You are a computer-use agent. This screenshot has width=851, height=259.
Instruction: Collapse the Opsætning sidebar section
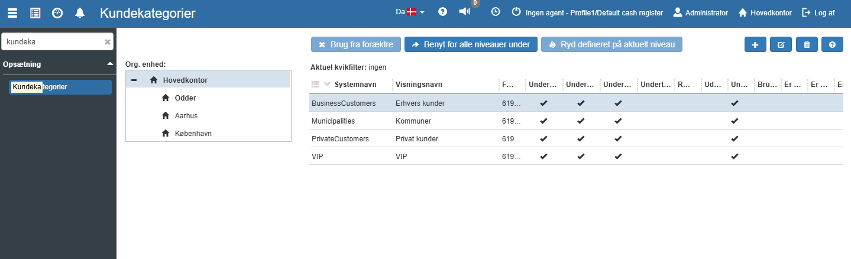pyautogui.click(x=109, y=64)
